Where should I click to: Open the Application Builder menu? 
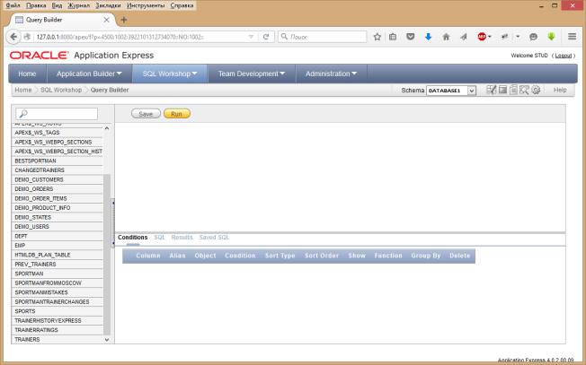(89, 74)
